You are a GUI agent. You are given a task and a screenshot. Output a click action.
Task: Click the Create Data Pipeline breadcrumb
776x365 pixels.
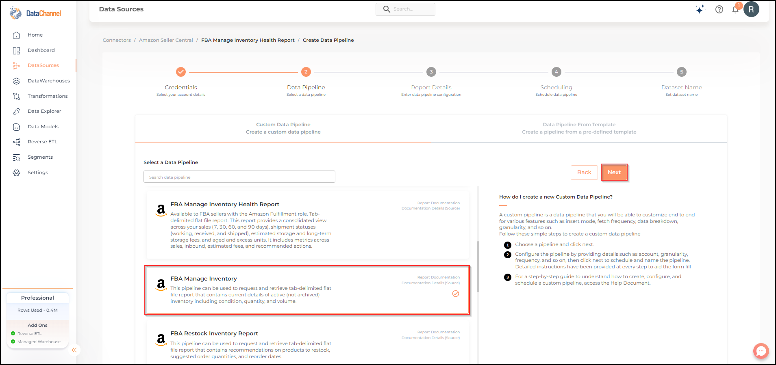(x=328, y=40)
